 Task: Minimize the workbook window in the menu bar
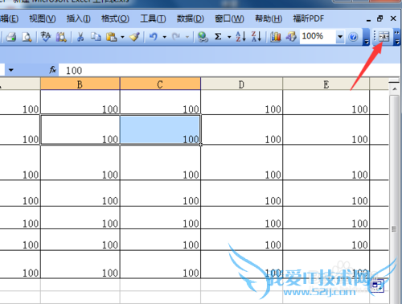(368, 19)
